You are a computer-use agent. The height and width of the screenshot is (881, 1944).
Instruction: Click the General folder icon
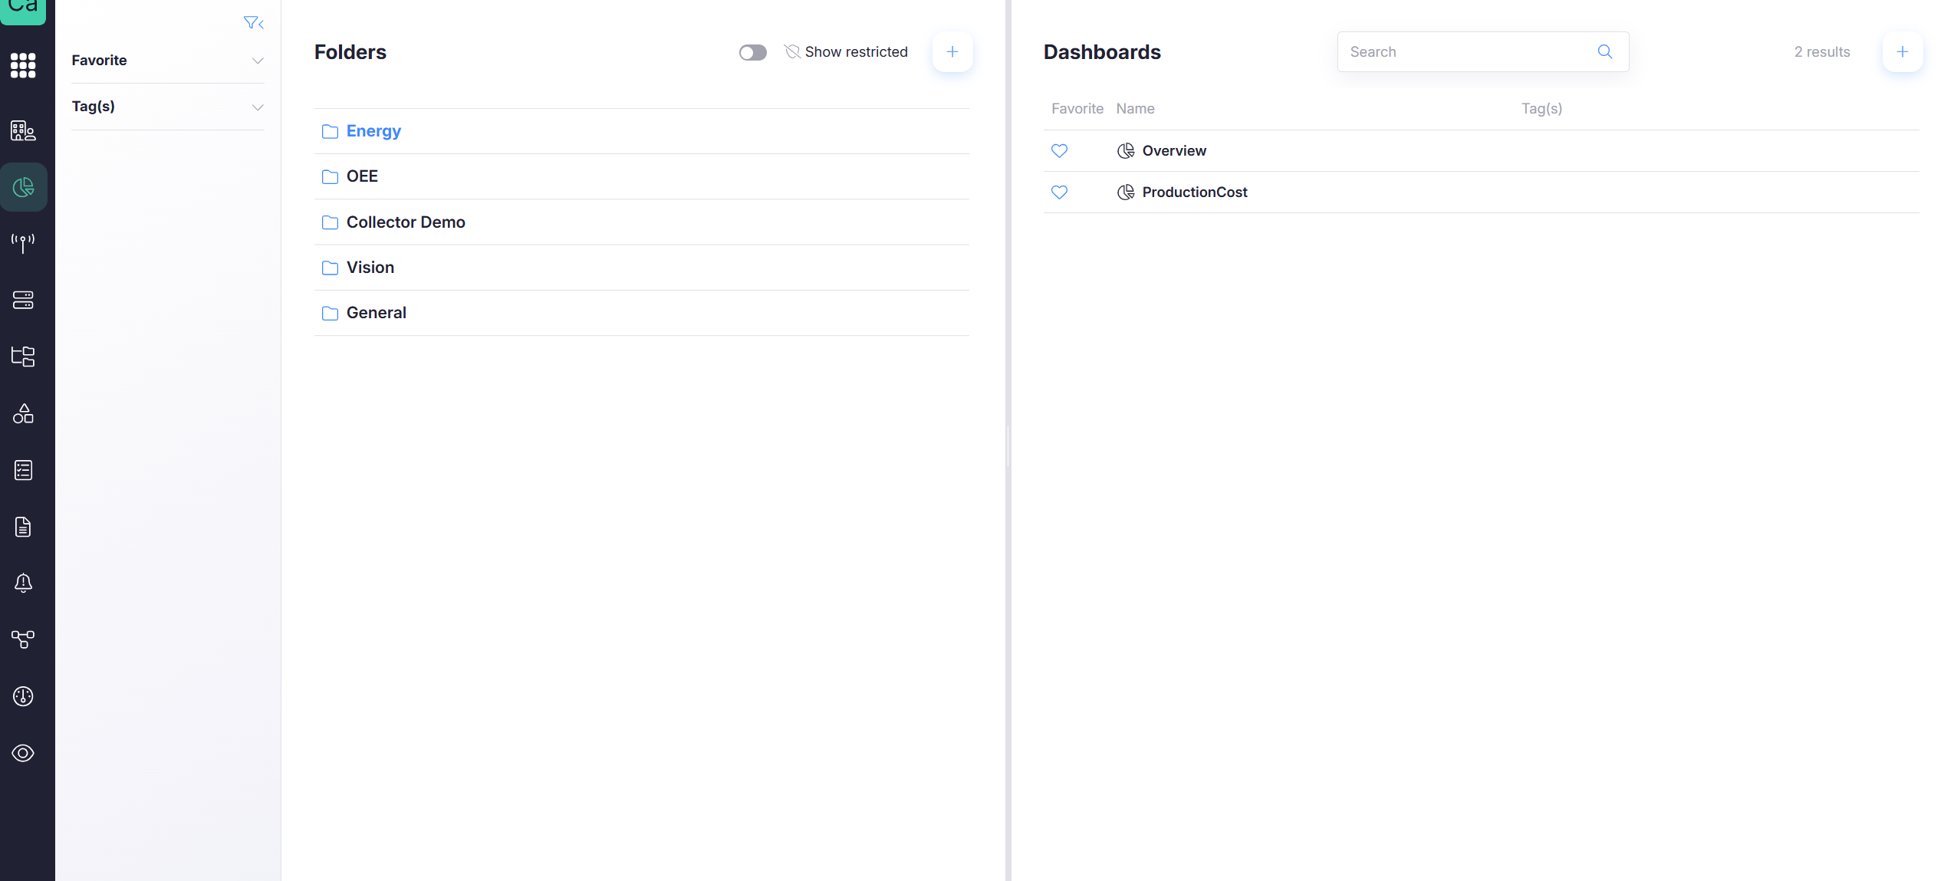(x=330, y=313)
